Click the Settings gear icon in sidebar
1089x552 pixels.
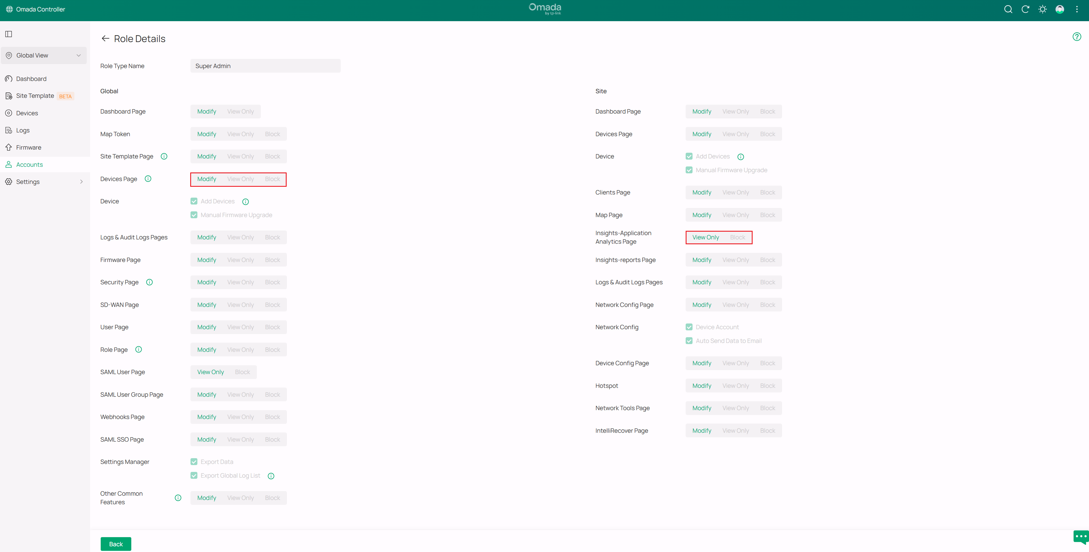(x=9, y=182)
